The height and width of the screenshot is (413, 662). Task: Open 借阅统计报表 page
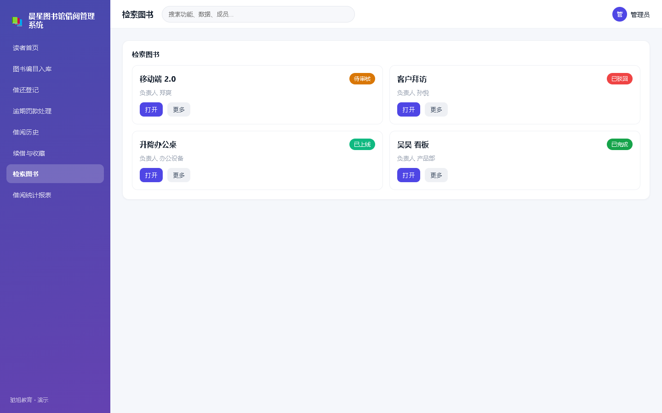coord(55,195)
